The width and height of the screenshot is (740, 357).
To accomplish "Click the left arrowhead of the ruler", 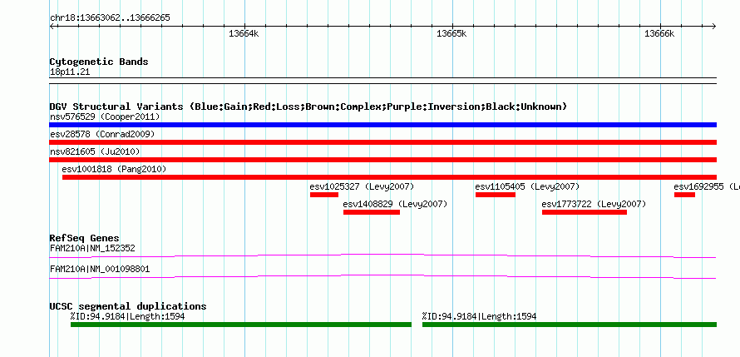I will click(x=52, y=26).
